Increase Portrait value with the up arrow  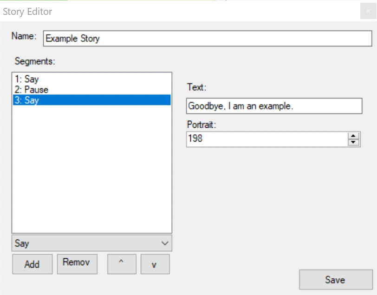[x=354, y=136]
